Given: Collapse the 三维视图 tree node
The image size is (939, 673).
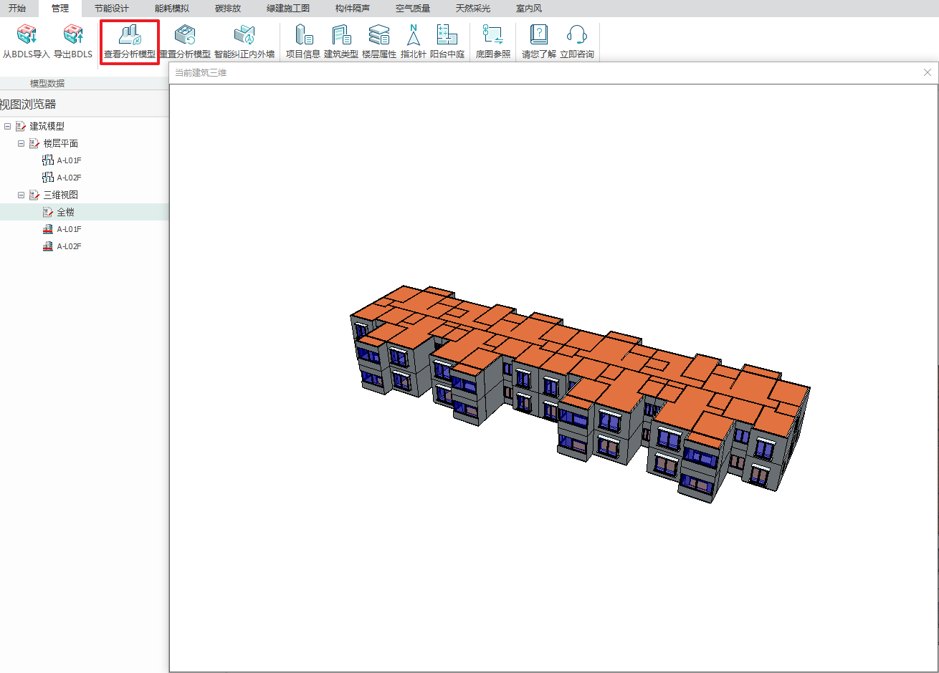Looking at the screenshot, I should tap(22, 195).
